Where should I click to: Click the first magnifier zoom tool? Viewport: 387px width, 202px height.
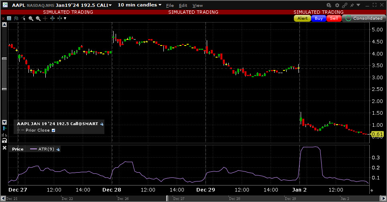pyautogui.click(x=31, y=19)
